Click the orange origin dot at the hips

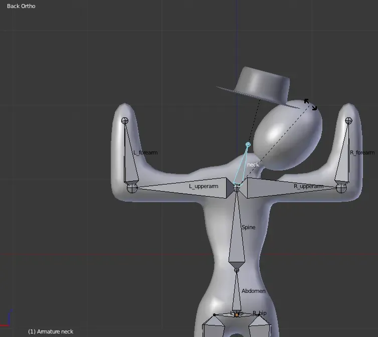click(x=237, y=315)
